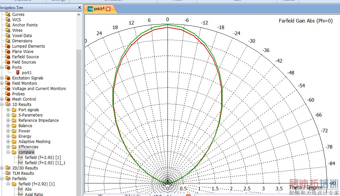340x196 pixels.
Task: Click the WCS folder icon
Action: coord(8,20)
